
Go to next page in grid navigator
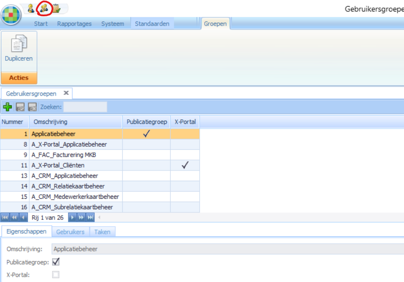(x=81, y=217)
